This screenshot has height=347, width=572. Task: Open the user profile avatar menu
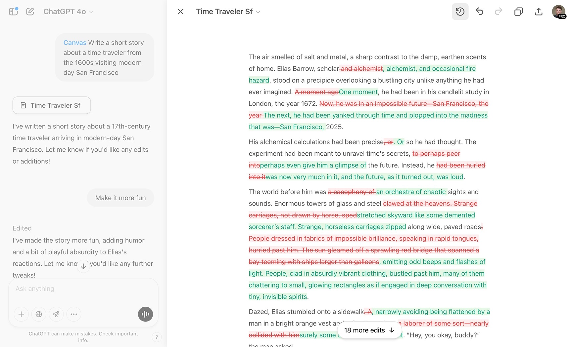(558, 12)
